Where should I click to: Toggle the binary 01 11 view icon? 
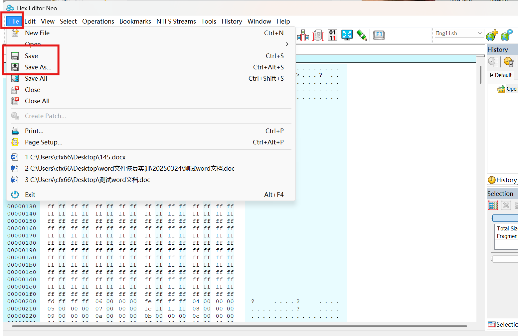[332, 35]
